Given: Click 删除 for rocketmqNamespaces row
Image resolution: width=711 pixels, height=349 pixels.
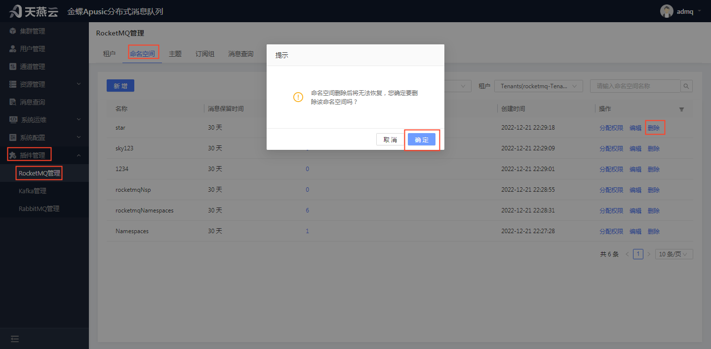Looking at the screenshot, I should click(654, 210).
